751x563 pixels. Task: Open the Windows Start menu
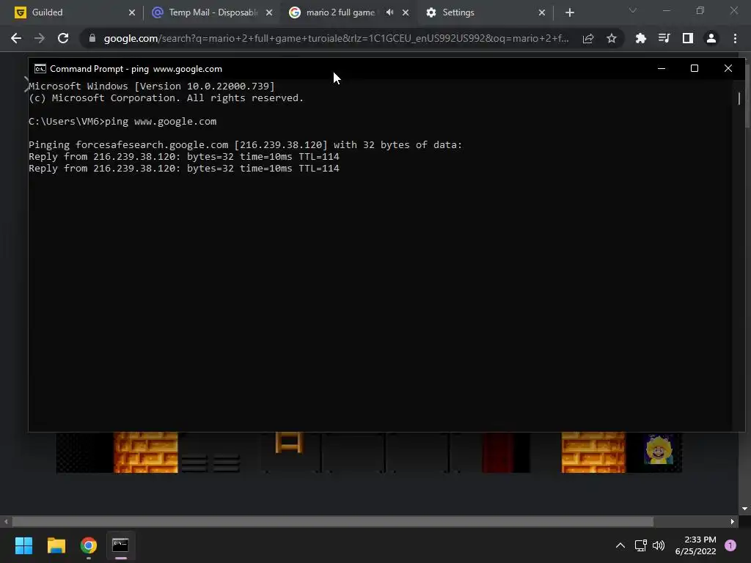23,545
